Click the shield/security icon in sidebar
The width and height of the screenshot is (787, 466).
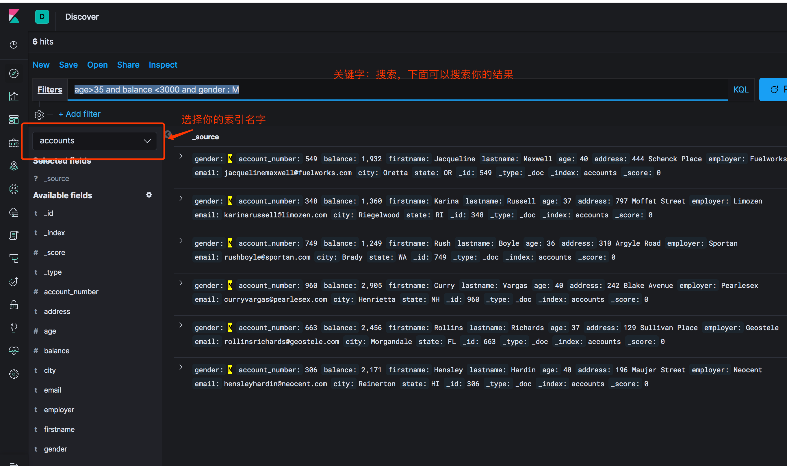point(14,304)
